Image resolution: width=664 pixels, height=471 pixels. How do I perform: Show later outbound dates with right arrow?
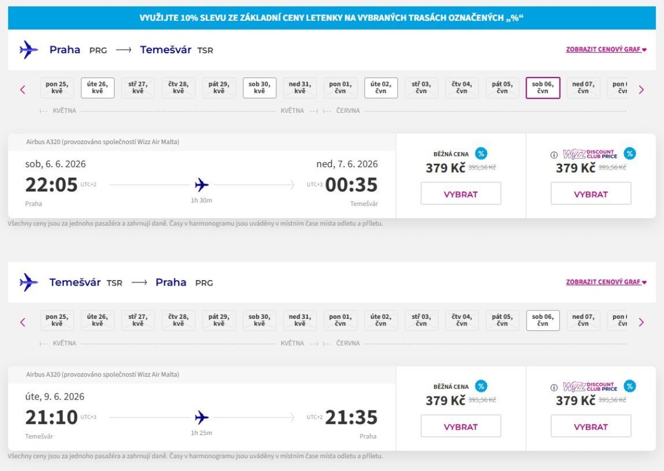pos(641,90)
